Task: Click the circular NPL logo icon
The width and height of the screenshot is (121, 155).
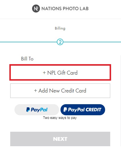Action: tap(36, 9)
